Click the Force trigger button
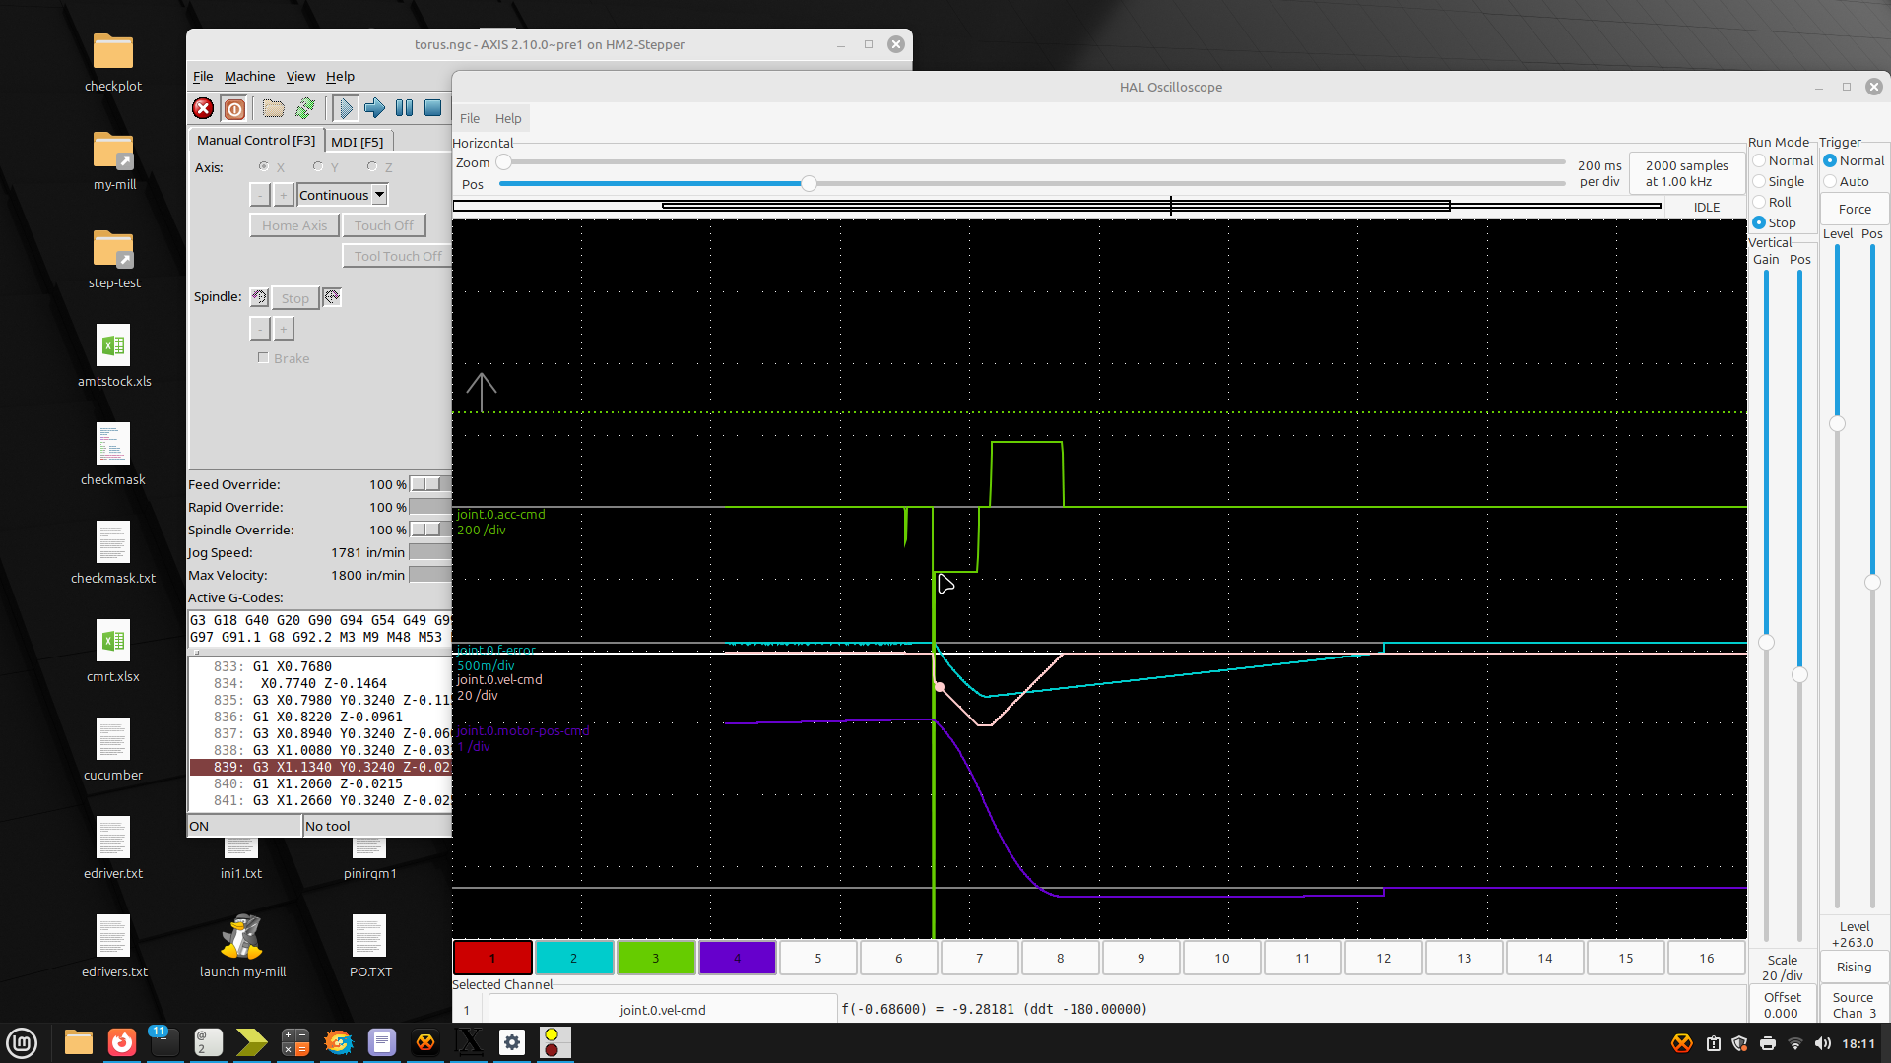This screenshot has height=1063, width=1891. 1854,209
